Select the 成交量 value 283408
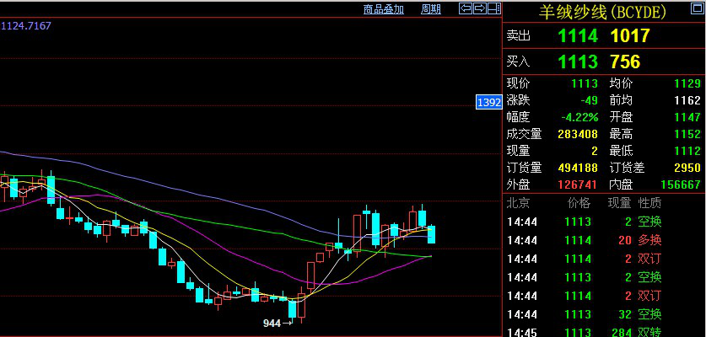 pos(578,134)
